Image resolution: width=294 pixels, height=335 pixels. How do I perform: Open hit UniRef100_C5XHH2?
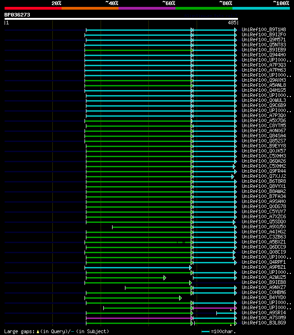(264, 166)
